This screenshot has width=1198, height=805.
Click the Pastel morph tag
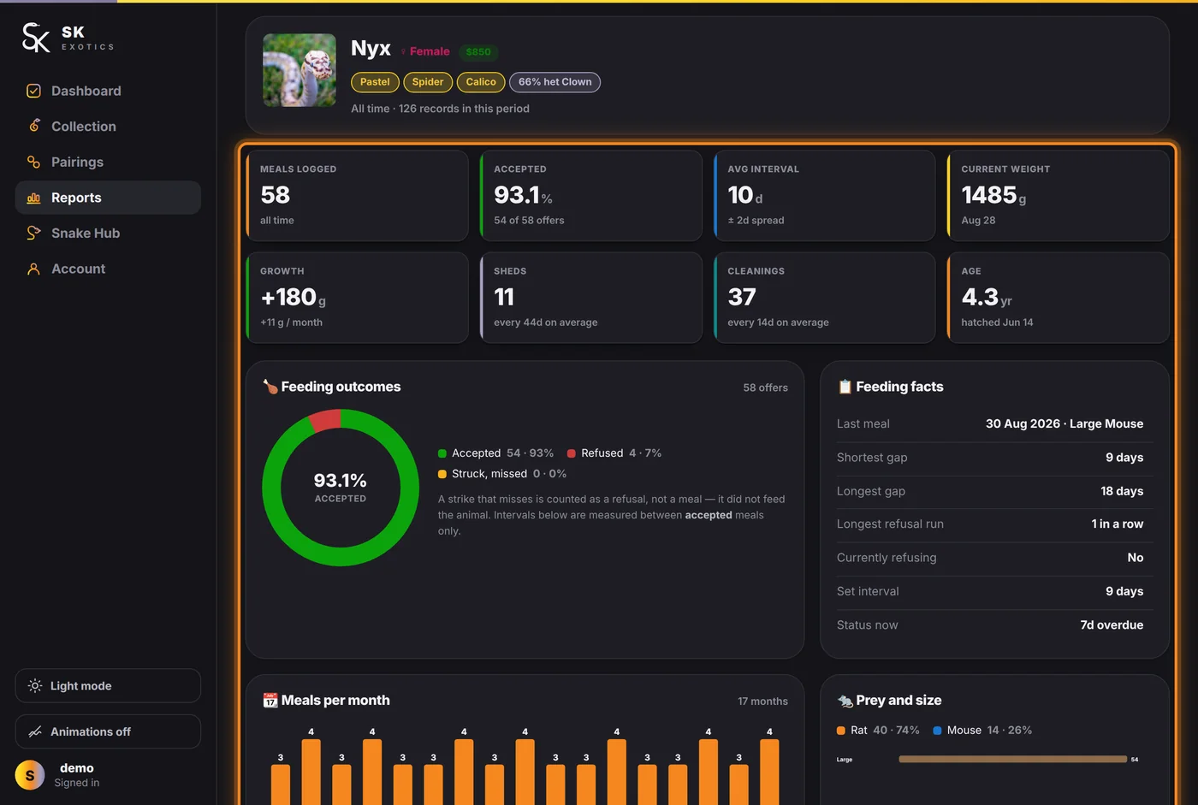click(375, 82)
